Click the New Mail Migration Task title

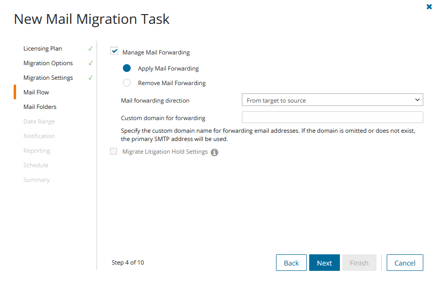[x=92, y=19]
